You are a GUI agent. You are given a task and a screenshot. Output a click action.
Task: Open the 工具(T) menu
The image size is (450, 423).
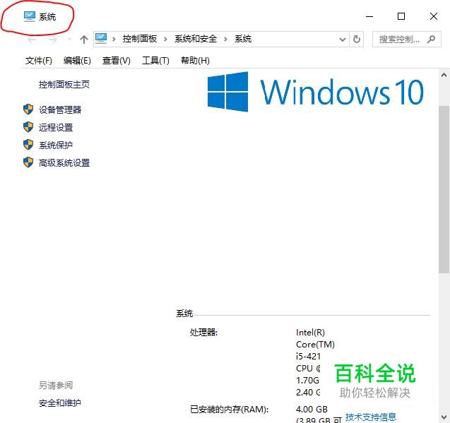pyautogui.click(x=155, y=61)
